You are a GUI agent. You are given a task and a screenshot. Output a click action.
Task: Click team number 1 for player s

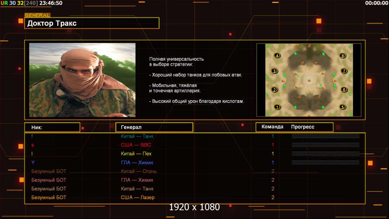[273, 145]
